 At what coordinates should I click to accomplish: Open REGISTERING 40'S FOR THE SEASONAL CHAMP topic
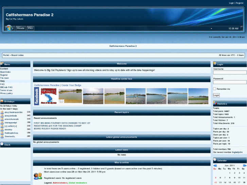58,126
